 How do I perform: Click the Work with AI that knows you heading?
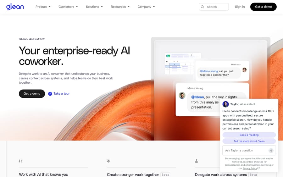[x=43, y=174]
